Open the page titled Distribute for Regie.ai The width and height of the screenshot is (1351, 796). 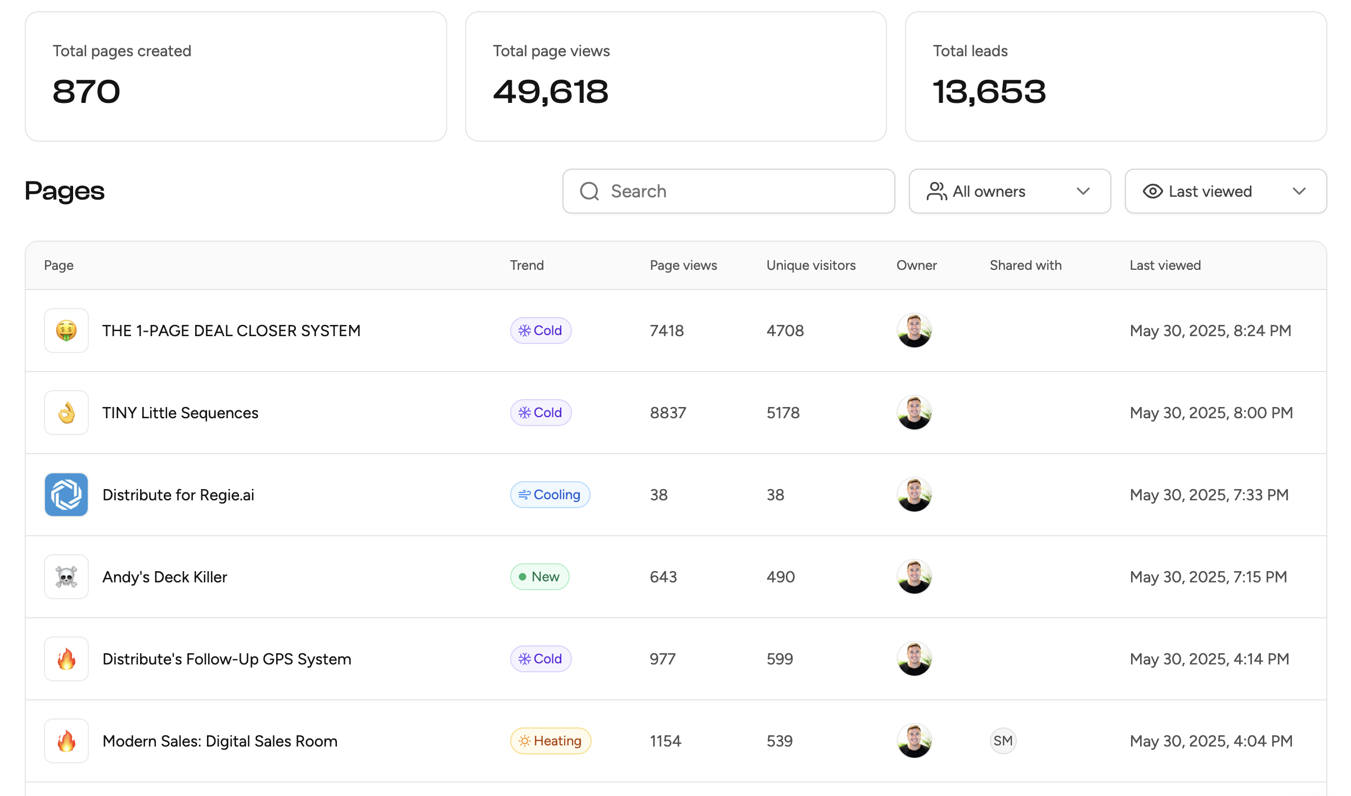pyautogui.click(x=178, y=495)
